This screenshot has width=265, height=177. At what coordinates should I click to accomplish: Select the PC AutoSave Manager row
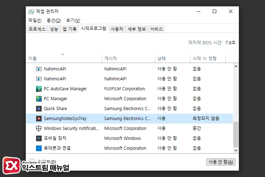tap(129, 89)
